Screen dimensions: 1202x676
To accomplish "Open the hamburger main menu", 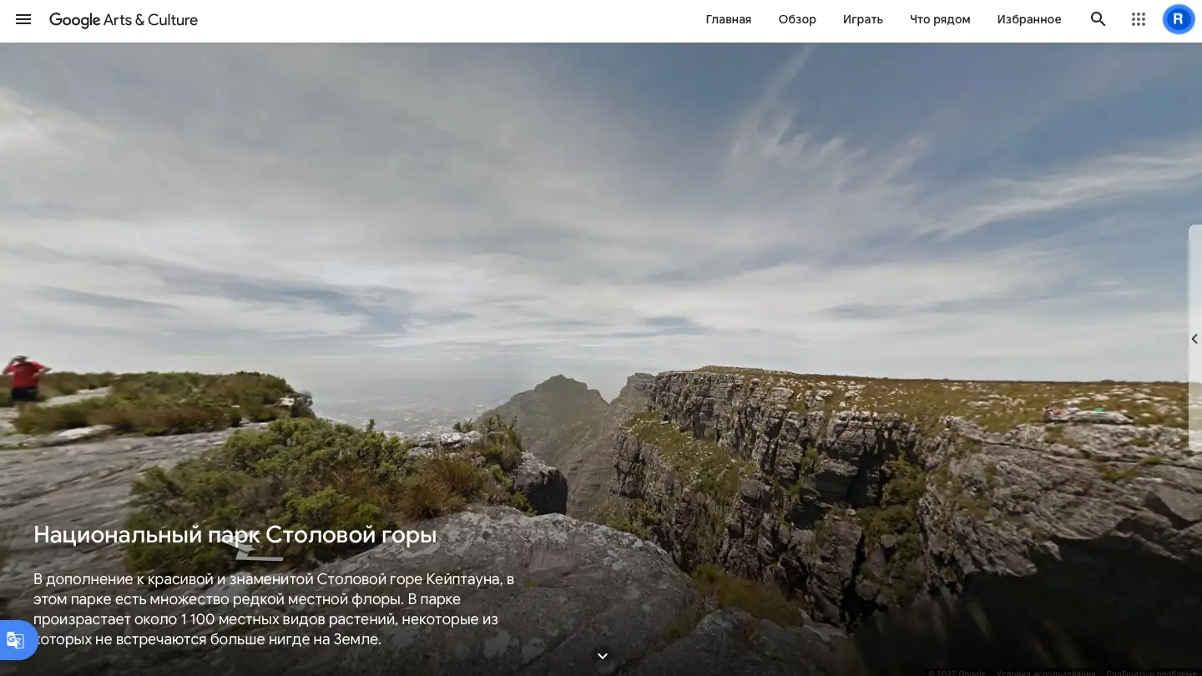I will (23, 19).
